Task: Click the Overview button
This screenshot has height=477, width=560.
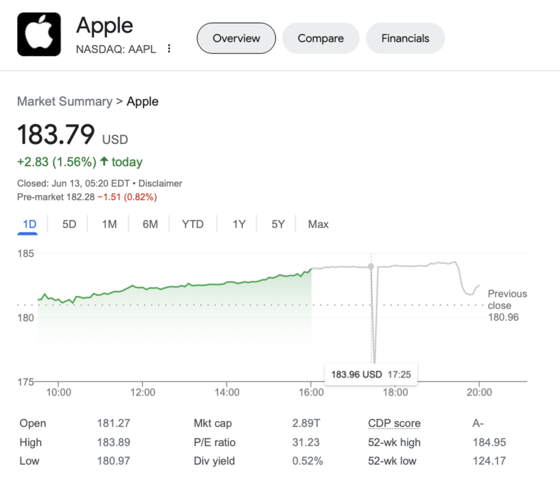Action: [236, 38]
